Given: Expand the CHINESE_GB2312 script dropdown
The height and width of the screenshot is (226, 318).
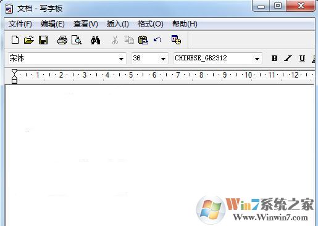Looking at the screenshot, I should [257, 59].
